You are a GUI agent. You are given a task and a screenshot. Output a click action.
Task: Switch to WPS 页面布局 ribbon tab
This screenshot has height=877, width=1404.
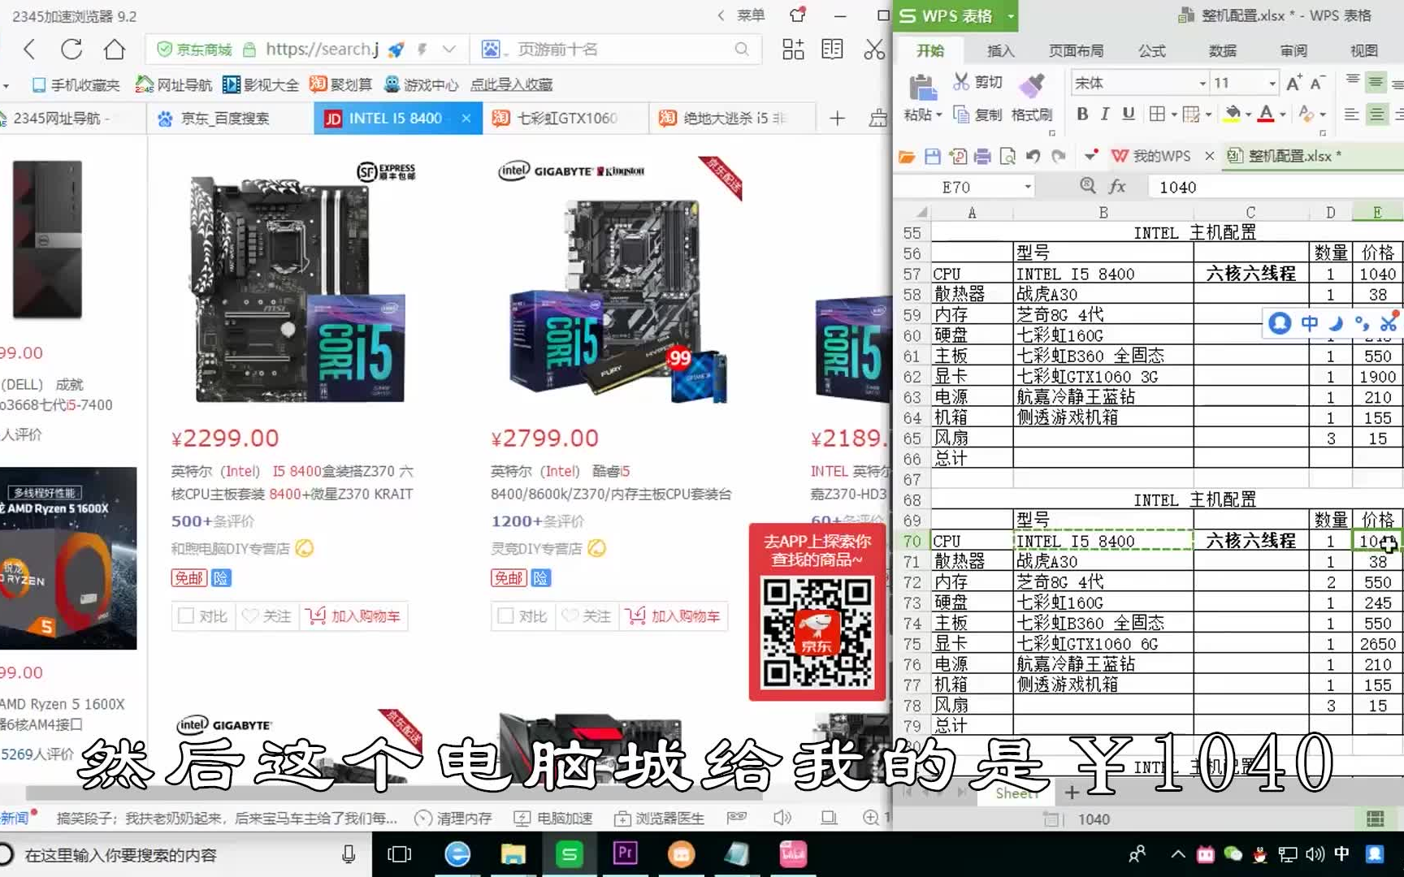1076,51
